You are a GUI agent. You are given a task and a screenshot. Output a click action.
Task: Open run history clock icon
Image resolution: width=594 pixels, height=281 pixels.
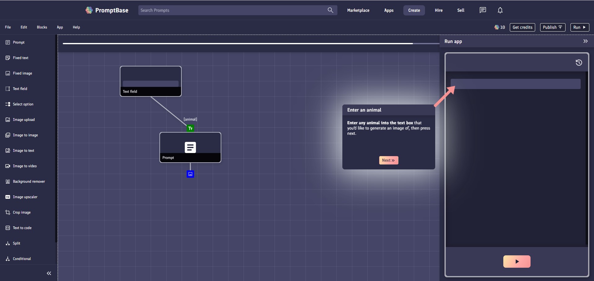(x=579, y=63)
